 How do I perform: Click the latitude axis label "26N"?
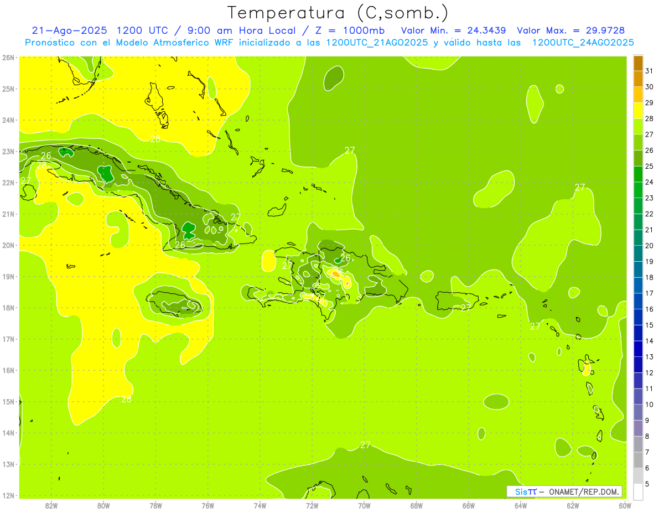pyautogui.click(x=8, y=58)
